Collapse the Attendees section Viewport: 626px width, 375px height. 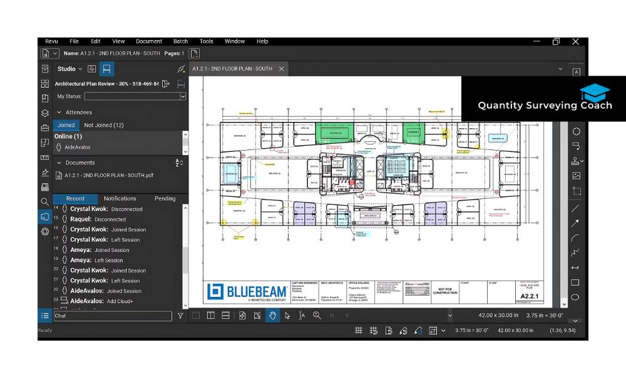coord(59,112)
